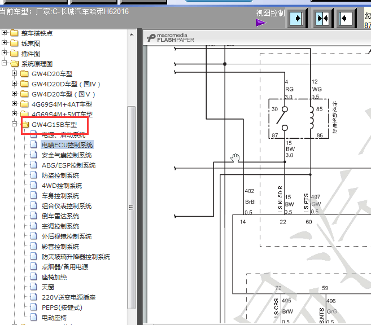371x325 pixels.
Task: Expand the 4G69S4M+4AT车型 node
Action: (14, 104)
